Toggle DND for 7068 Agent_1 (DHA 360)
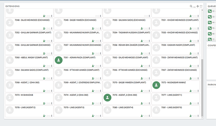 pos(49,91)
